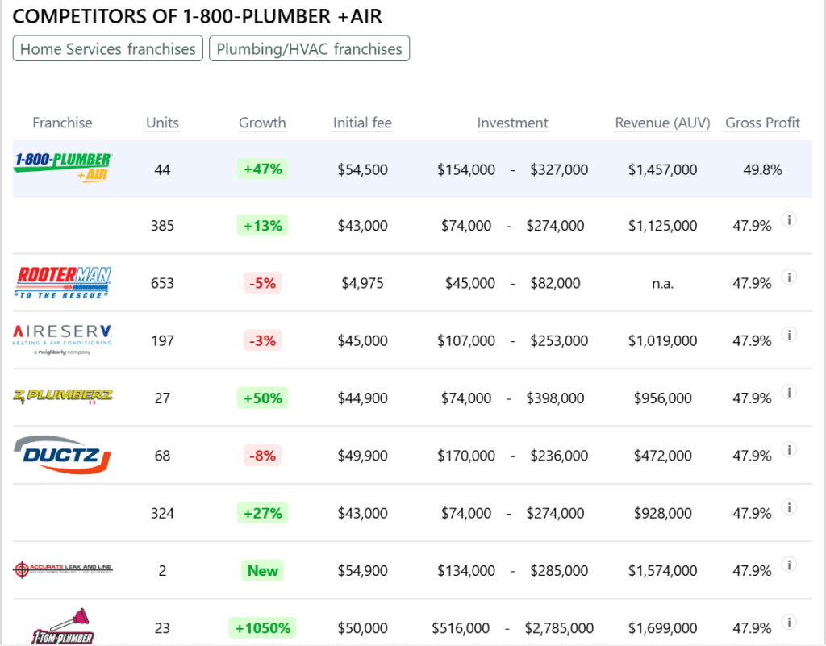This screenshot has width=826, height=646.
Task: Click the Units column header
Action: click(x=162, y=123)
